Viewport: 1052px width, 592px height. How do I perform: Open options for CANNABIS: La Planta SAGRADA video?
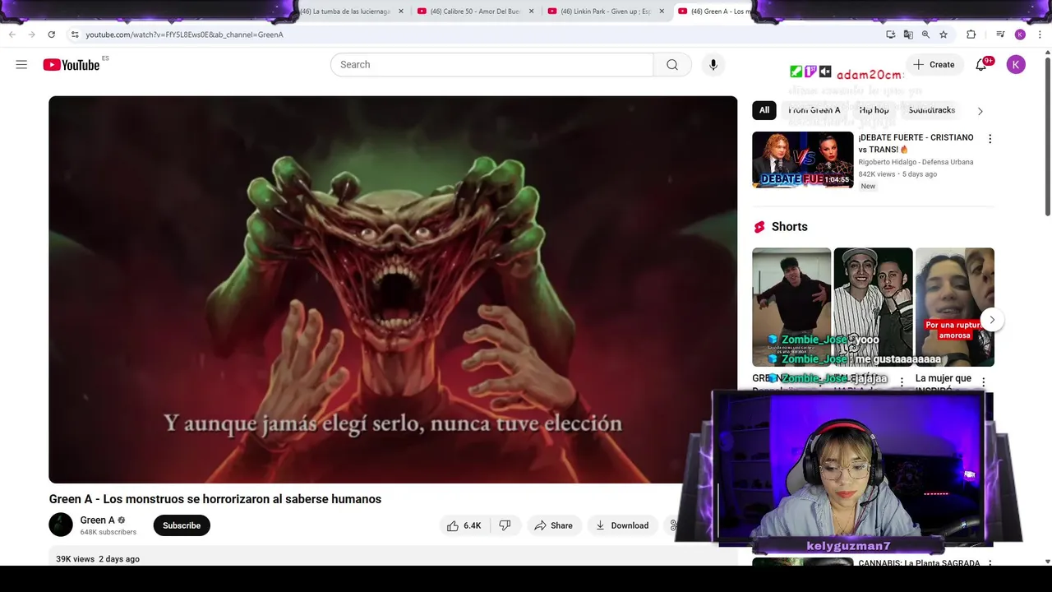click(x=990, y=564)
